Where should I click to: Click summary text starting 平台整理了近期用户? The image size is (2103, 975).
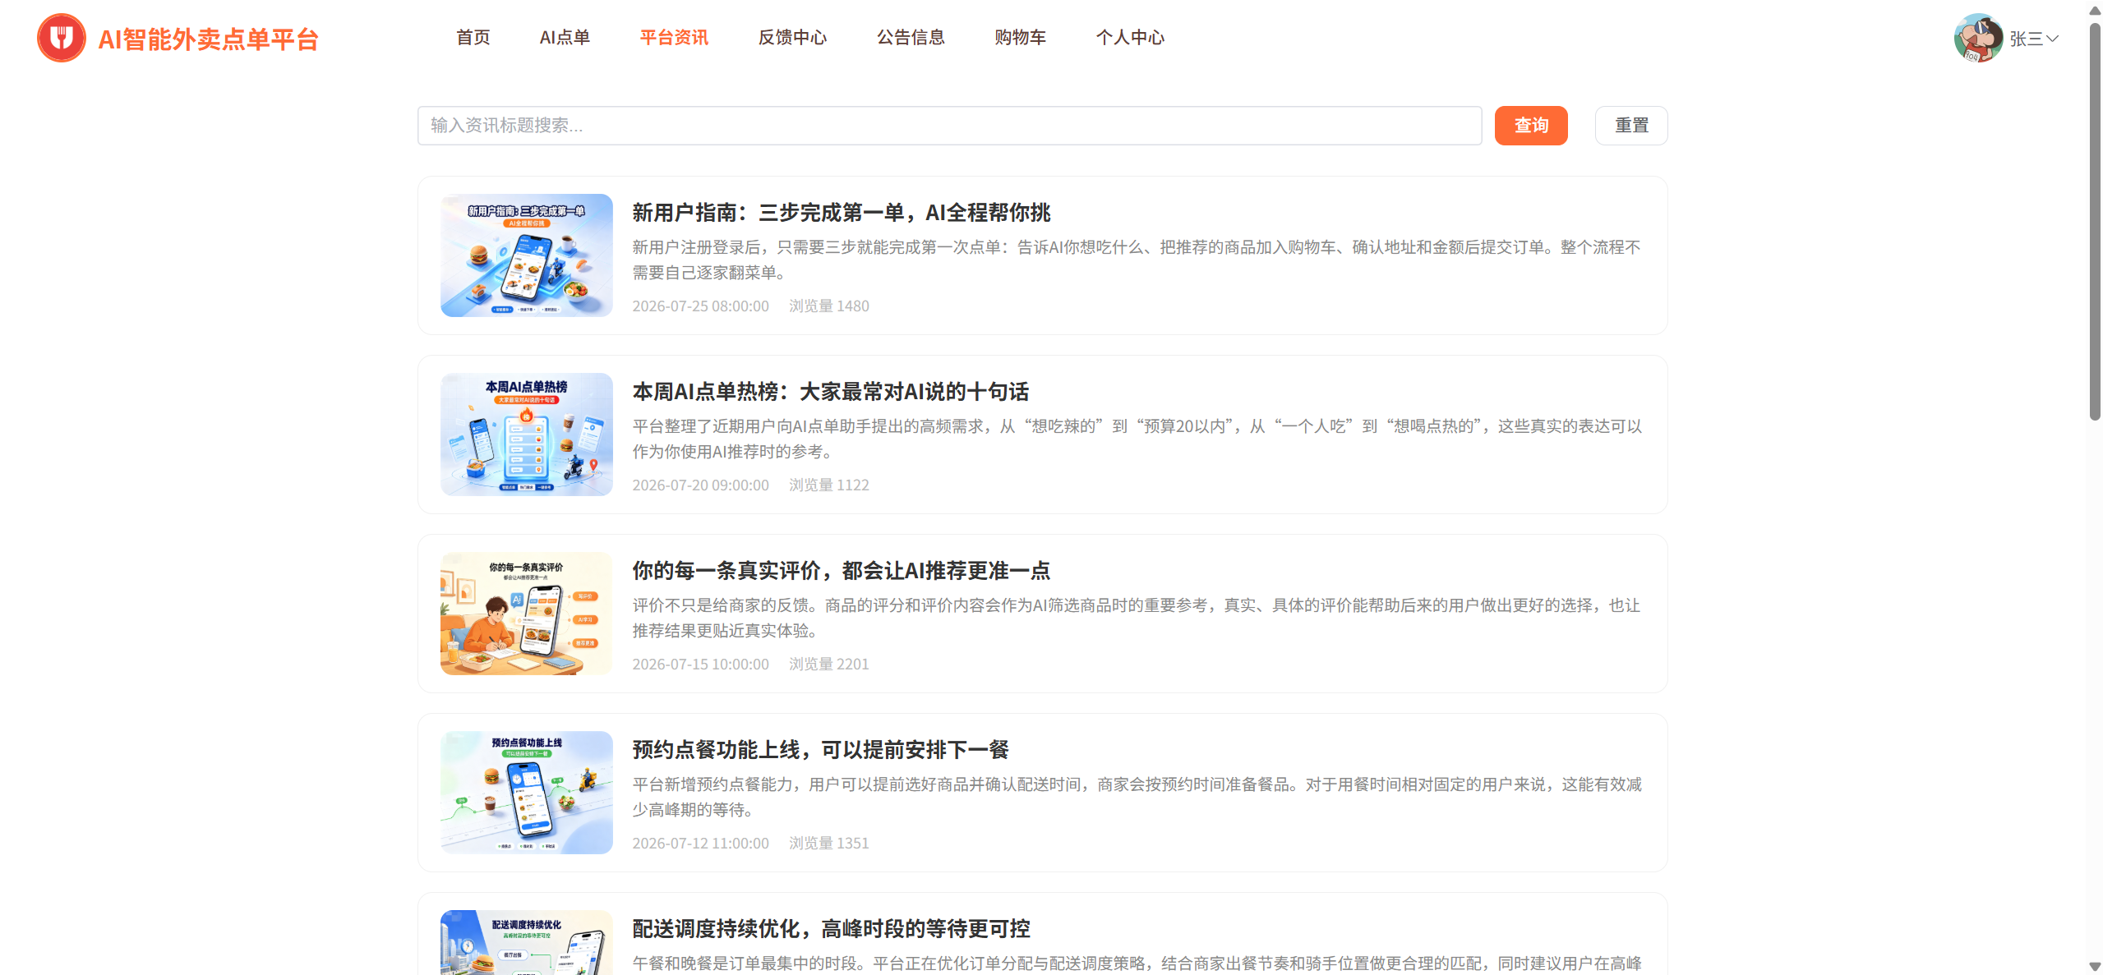pyautogui.click(x=1137, y=439)
